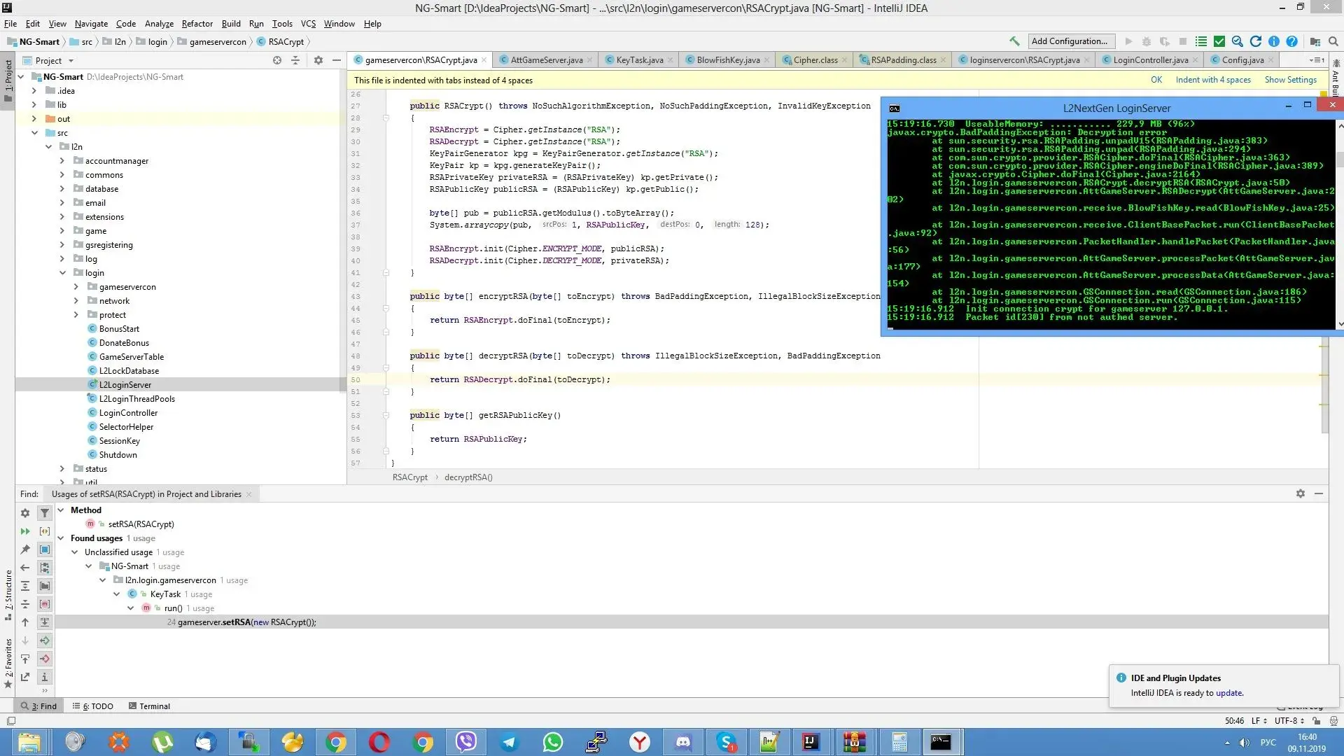Switch to LoginController.java tab
The height and width of the screenshot is (756, 1344).
1149,59
